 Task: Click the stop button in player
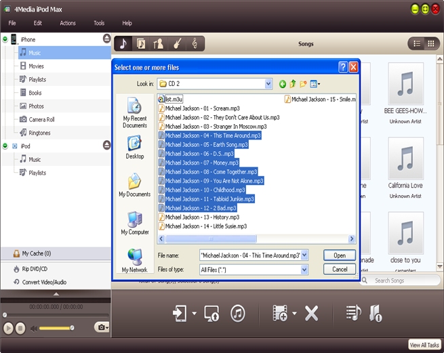coord(20,329)
